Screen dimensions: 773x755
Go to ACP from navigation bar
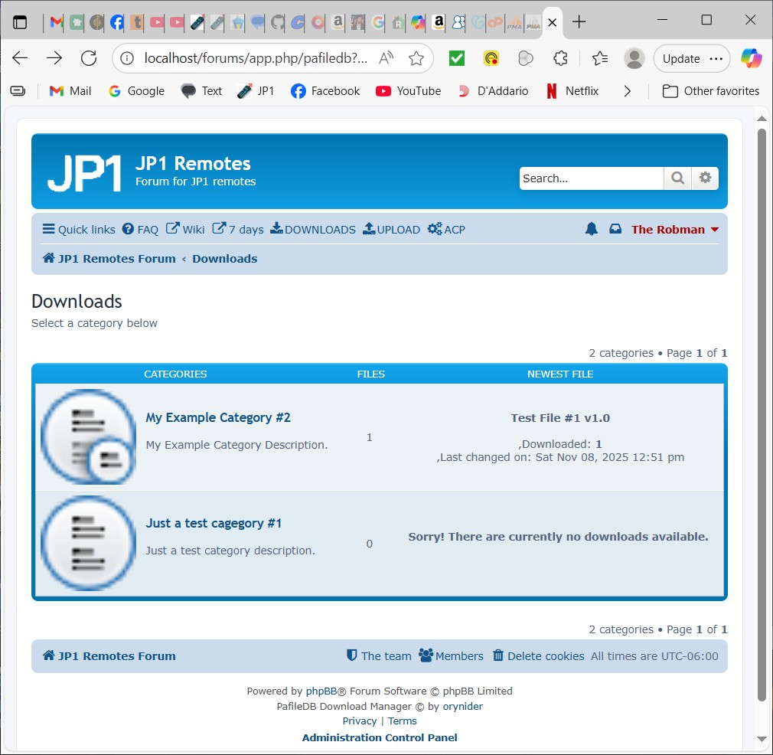[446, 229]
